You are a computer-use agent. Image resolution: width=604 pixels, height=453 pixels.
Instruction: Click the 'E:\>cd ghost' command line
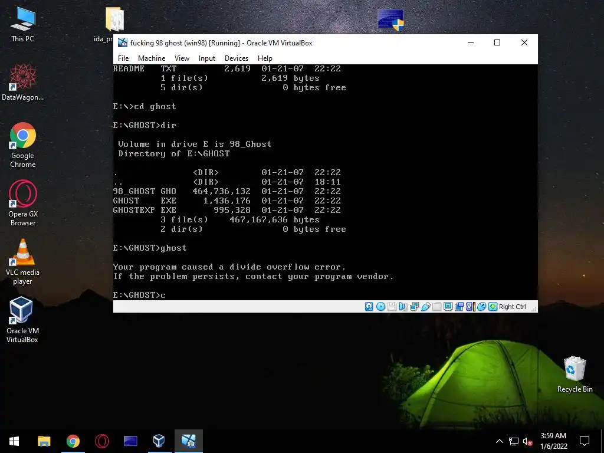point(145,106)
